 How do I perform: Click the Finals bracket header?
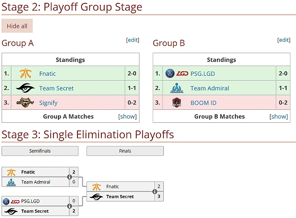(125, 151)
